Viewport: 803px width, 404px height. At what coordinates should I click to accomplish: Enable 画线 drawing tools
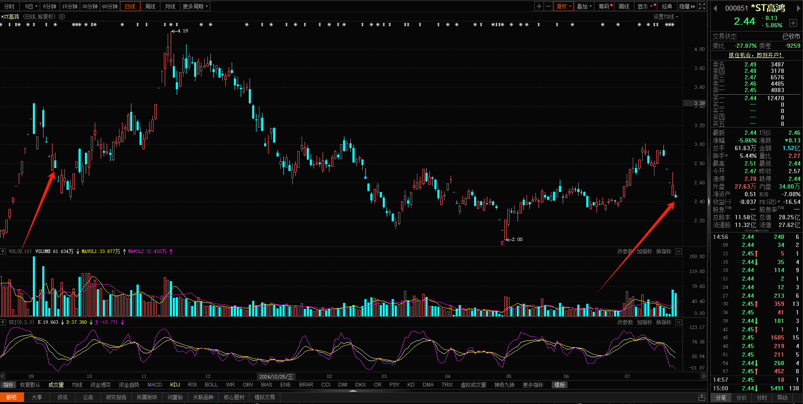[624, 6]
